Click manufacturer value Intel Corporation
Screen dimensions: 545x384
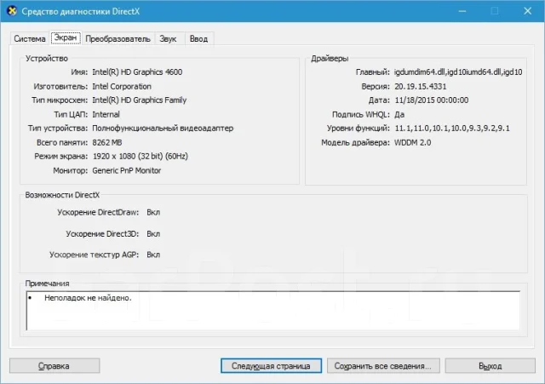122,87
